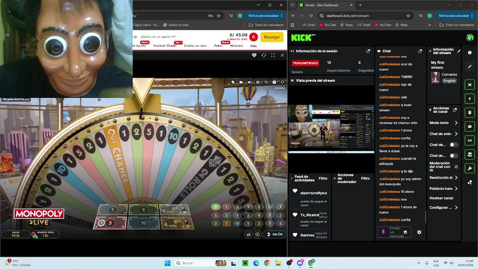The width and height of the screenshot is (478, 269).
Task: Toggle the video camera icon in Monopoly game
Action: click(241, 82)
